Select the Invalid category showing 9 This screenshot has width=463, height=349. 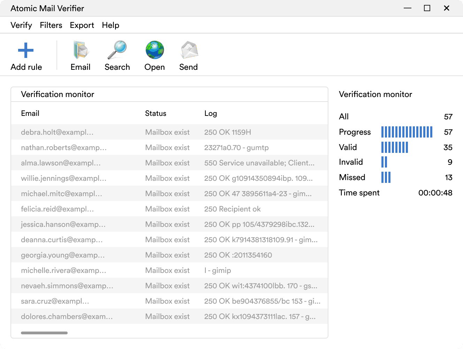pos(351,162)
